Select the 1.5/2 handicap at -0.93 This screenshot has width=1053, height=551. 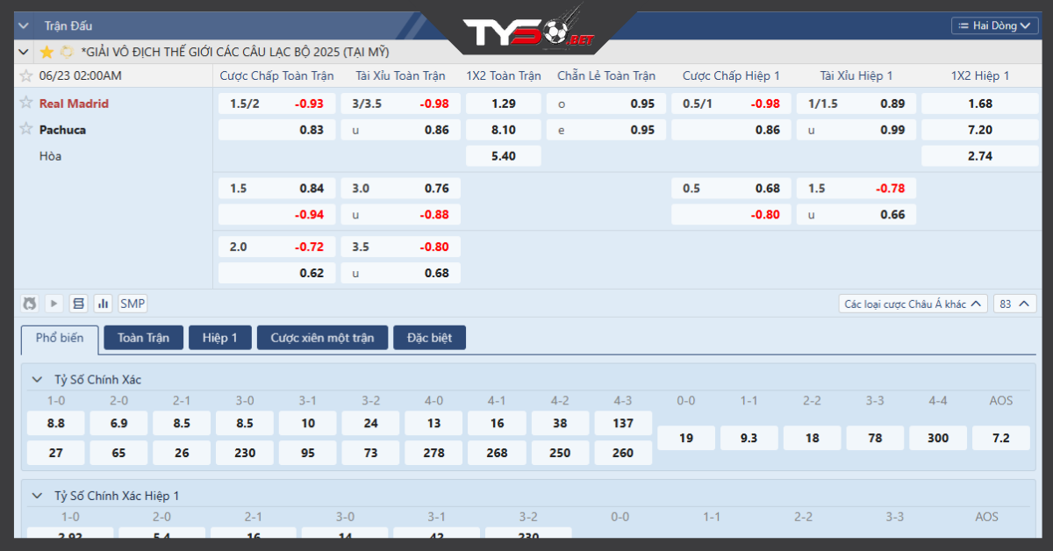[276, 104]
